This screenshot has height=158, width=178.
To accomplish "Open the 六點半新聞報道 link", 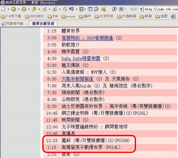I will point(78,79).
